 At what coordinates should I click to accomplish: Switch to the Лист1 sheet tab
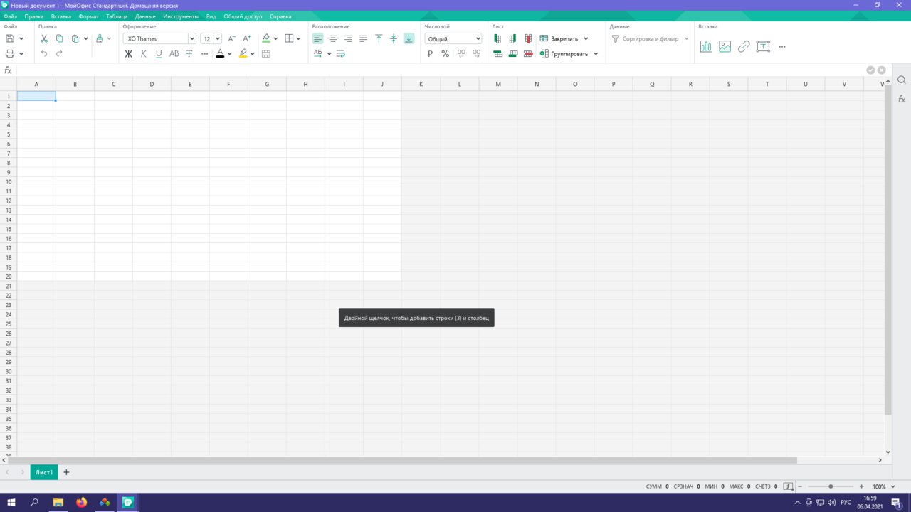coord(44,472)
